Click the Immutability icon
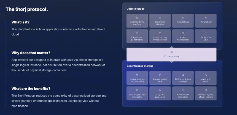The image size is (237, 115). click(206, 18)
